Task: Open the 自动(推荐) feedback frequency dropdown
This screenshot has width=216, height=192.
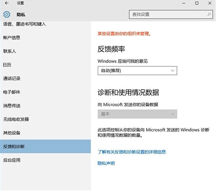Action: coord(137,71)
